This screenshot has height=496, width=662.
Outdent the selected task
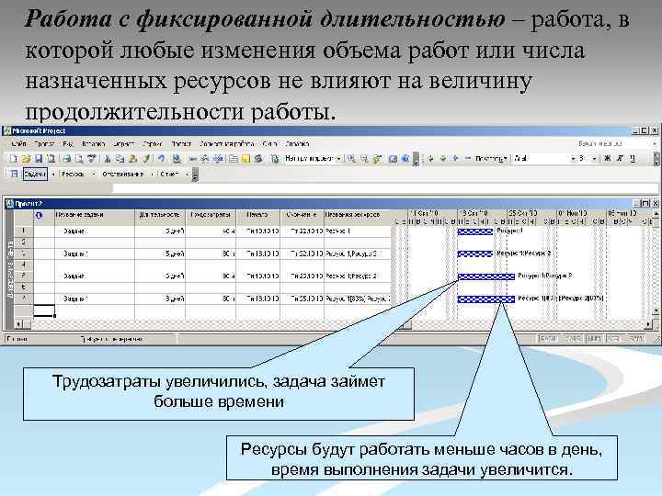(x=430, y=159)
